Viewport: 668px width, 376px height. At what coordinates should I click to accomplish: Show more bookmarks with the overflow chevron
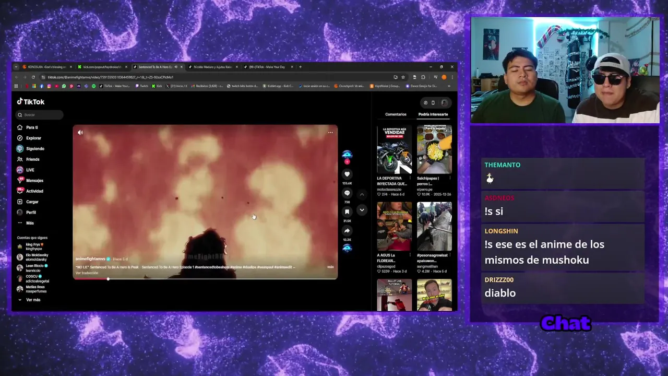pyautogui.click(x=449, y=86)
